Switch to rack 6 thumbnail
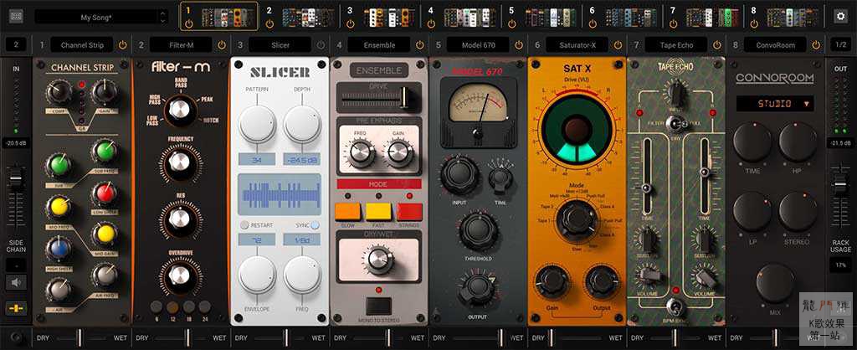The height and width of the screenshot is (350, 857). [x=631, y=18]
